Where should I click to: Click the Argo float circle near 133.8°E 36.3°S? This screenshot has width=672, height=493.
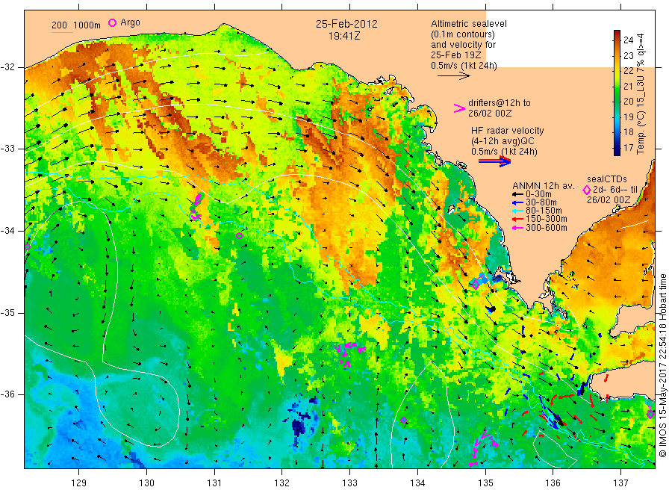[x=403, y=420]
